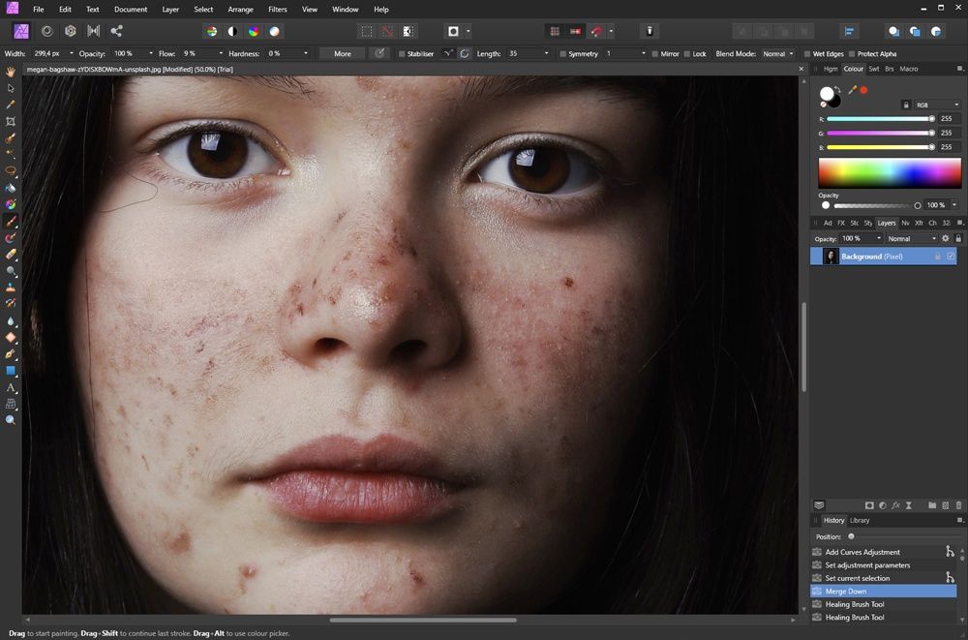Click the Background (Pixel) layer row
Image resolution: width=968 pixels, height=640 pixels.
point(884,256)
